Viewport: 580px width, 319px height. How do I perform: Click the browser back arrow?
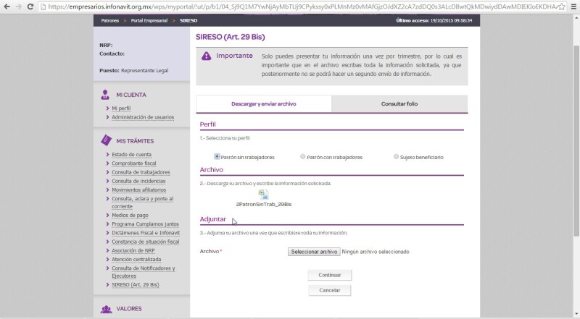[x=7, y=7]
